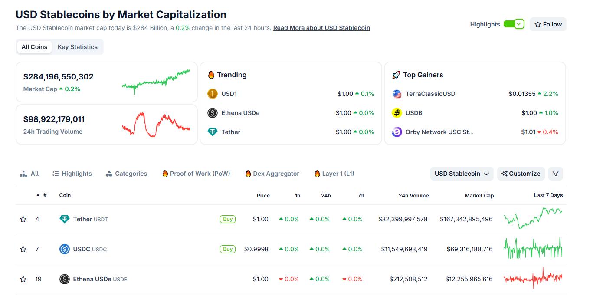590x296 pixels.
Task: Click the USDB yellow coin icon
Action: tap(397, 113)
